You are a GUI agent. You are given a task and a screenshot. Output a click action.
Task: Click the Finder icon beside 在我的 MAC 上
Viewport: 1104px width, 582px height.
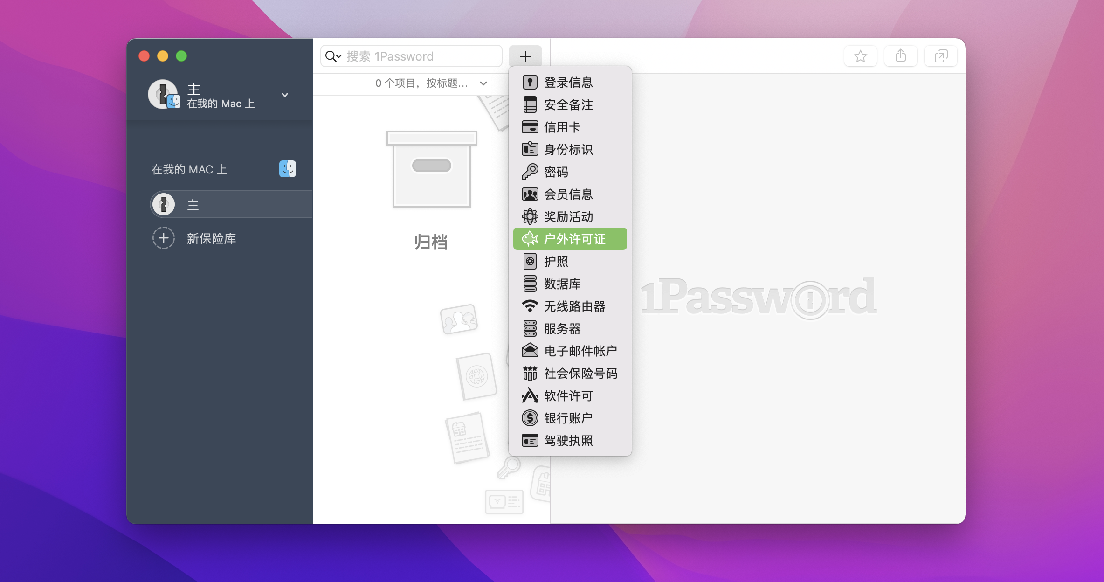(287, 169)
